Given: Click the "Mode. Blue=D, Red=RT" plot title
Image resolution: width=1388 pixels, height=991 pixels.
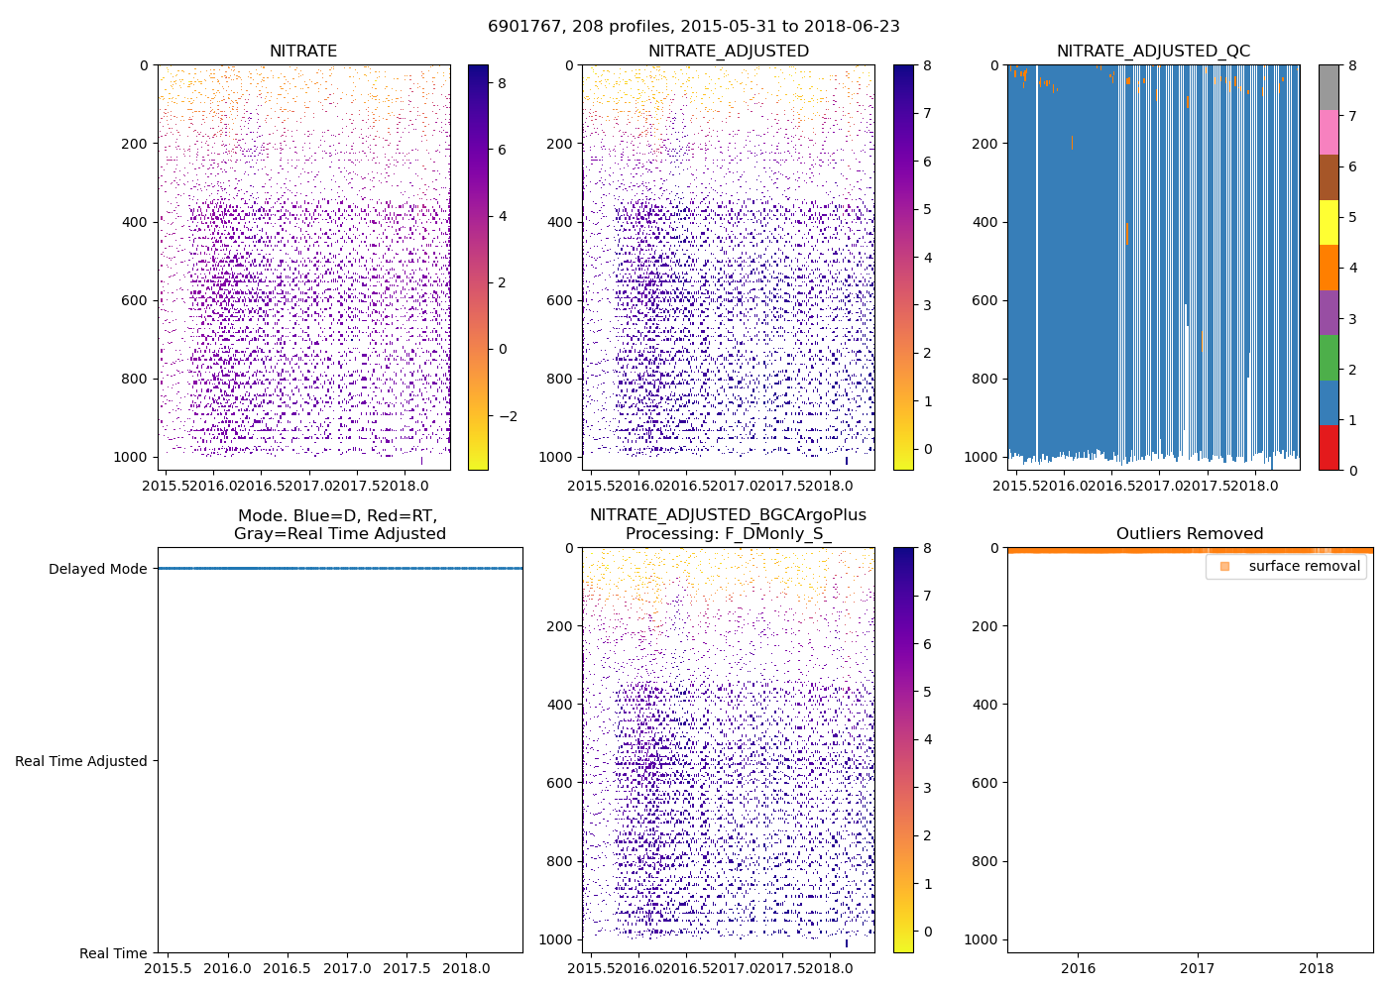Looking at the screenshot, I should (x=339, y=524).
